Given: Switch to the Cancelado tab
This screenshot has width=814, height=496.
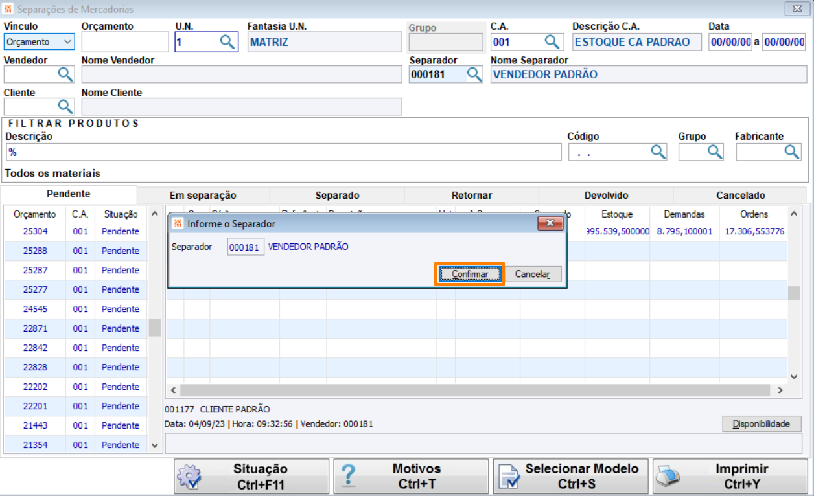Looking at the screenshot, I should click(x=741, y=196).
